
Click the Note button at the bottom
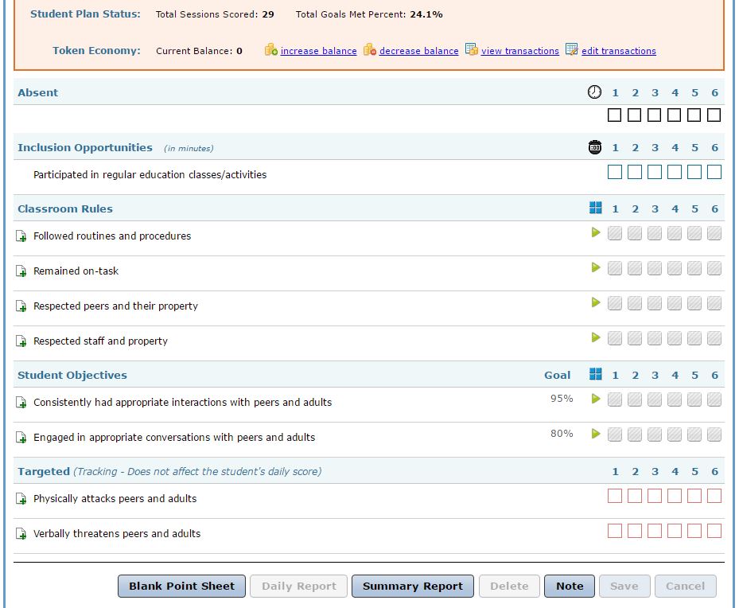click(569, 586)
